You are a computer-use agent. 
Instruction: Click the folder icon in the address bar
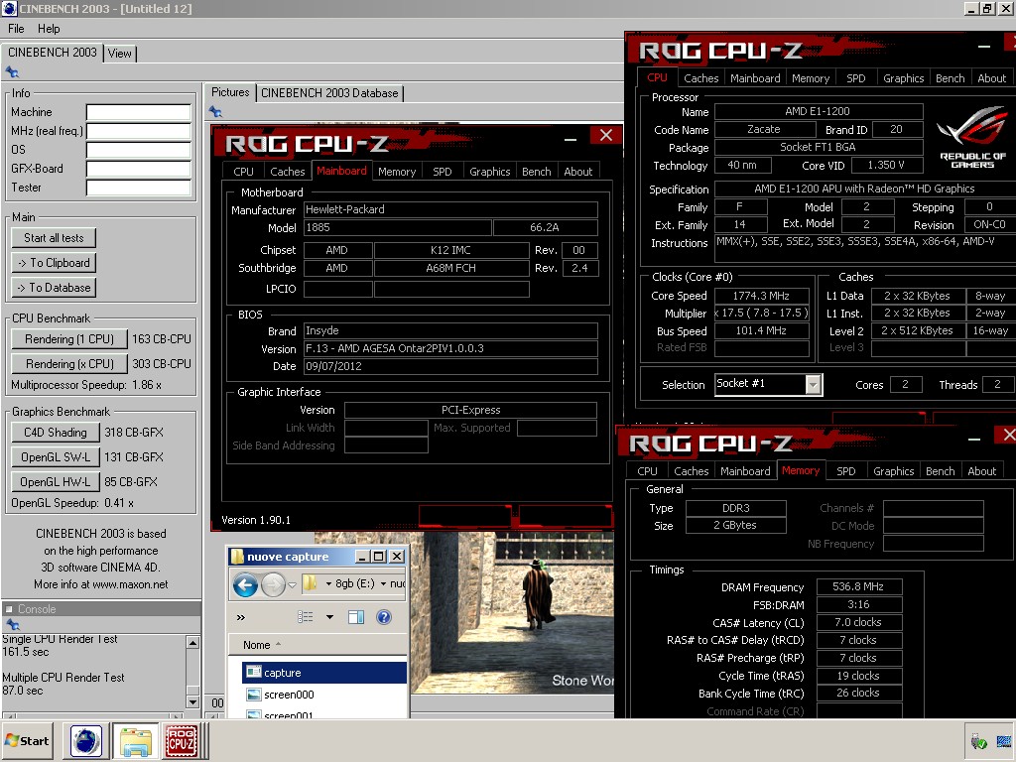tap(311, 583)
